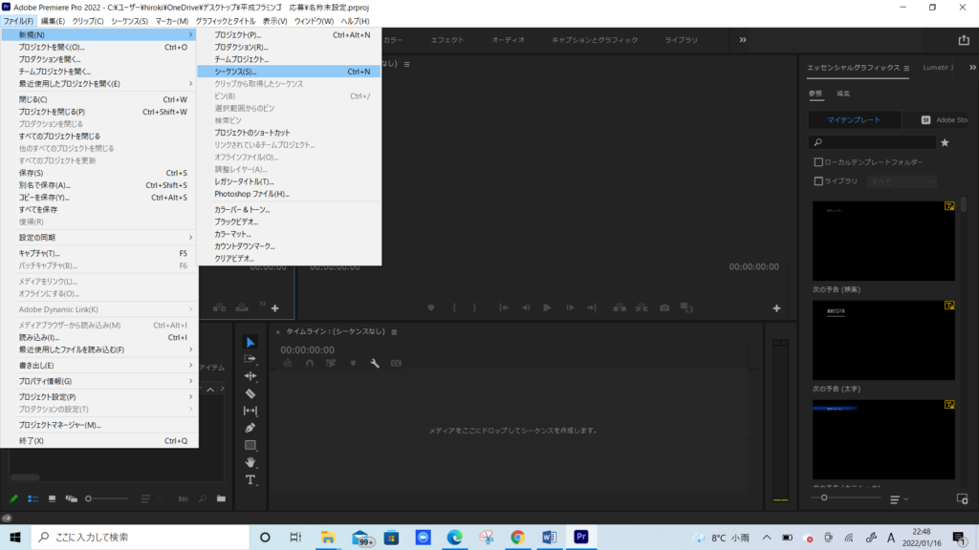Open Program monitor button editor plus icon
Screen dimensions: 979x550
776,308
